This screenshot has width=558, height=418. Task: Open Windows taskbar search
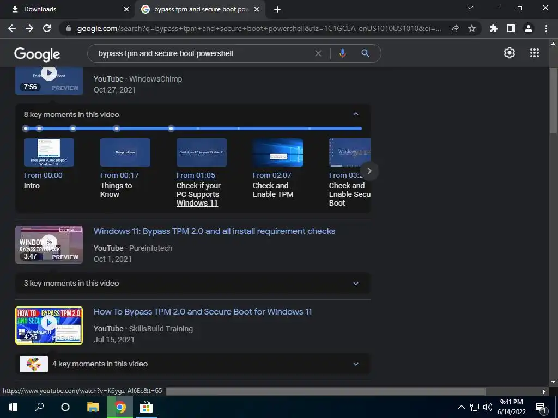pos(39,407)
